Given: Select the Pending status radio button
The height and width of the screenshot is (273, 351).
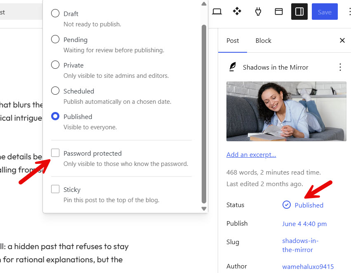Looking at the screenshot, I should click(55, 39).
